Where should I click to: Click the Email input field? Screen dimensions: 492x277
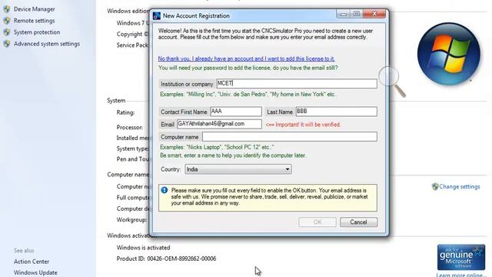point(219,124)
